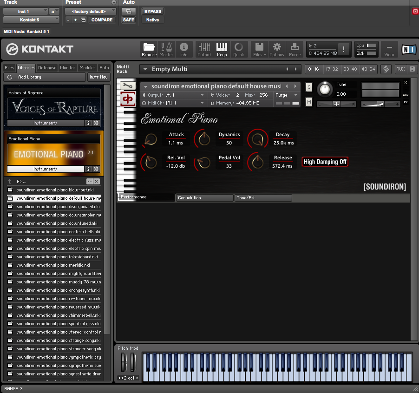Click the Voices of Rapture info icon
This screenshot has width=419, height=393.
click(88, 123)
